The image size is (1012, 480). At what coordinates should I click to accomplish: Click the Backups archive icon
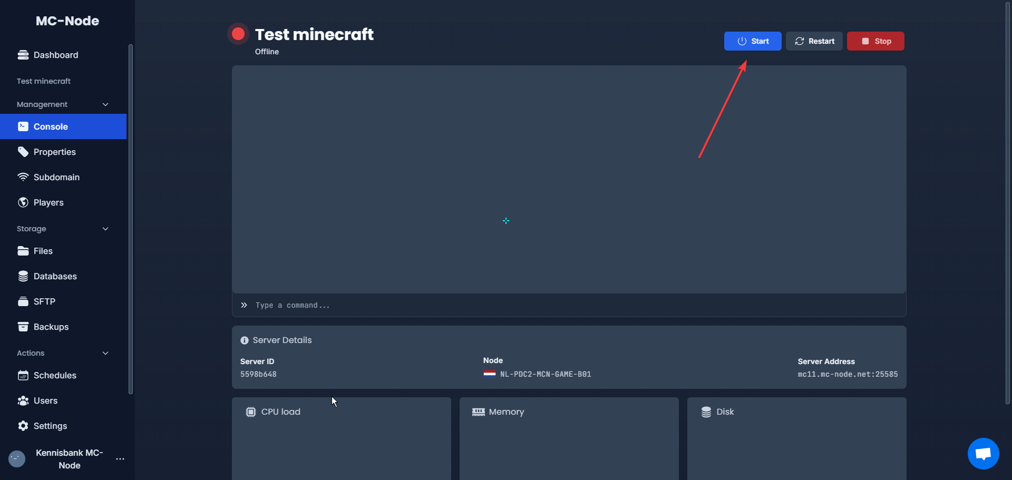click(x=23, y=327)
